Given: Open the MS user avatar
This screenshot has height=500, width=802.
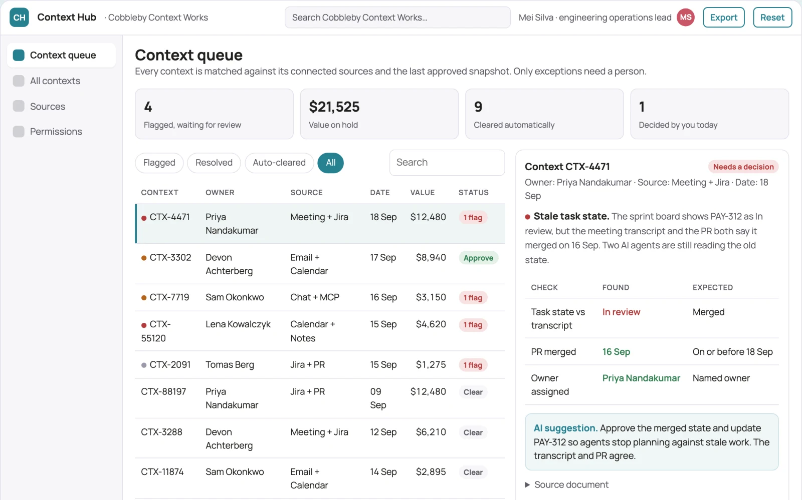Looking at the screenshot, I should click(x=686, y=18).
